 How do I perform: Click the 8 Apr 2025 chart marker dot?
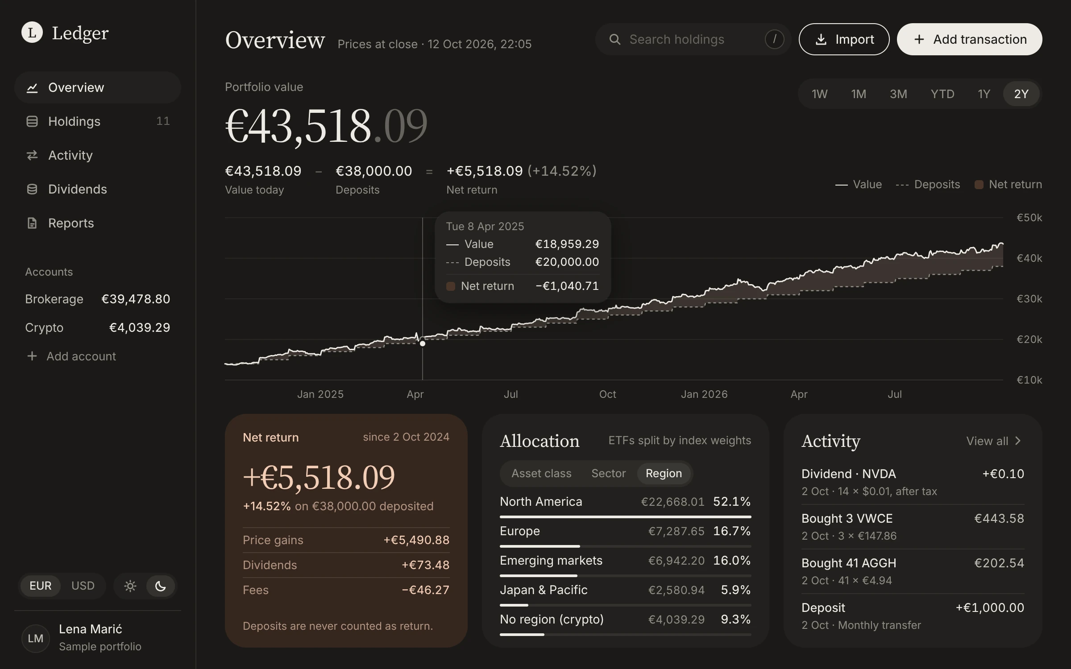point(423,343)
